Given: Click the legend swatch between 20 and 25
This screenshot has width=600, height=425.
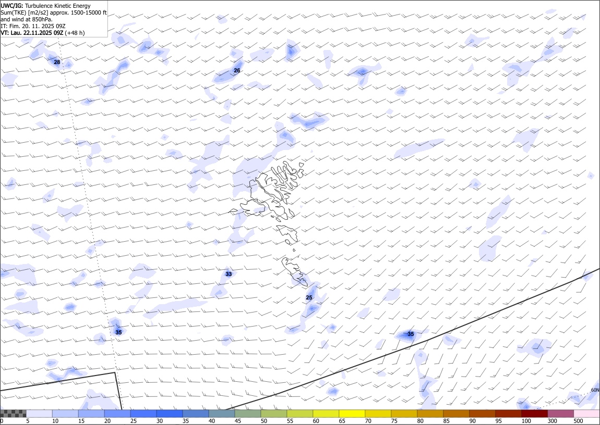Looking at the screenshot, I should [x=117, y=414].
